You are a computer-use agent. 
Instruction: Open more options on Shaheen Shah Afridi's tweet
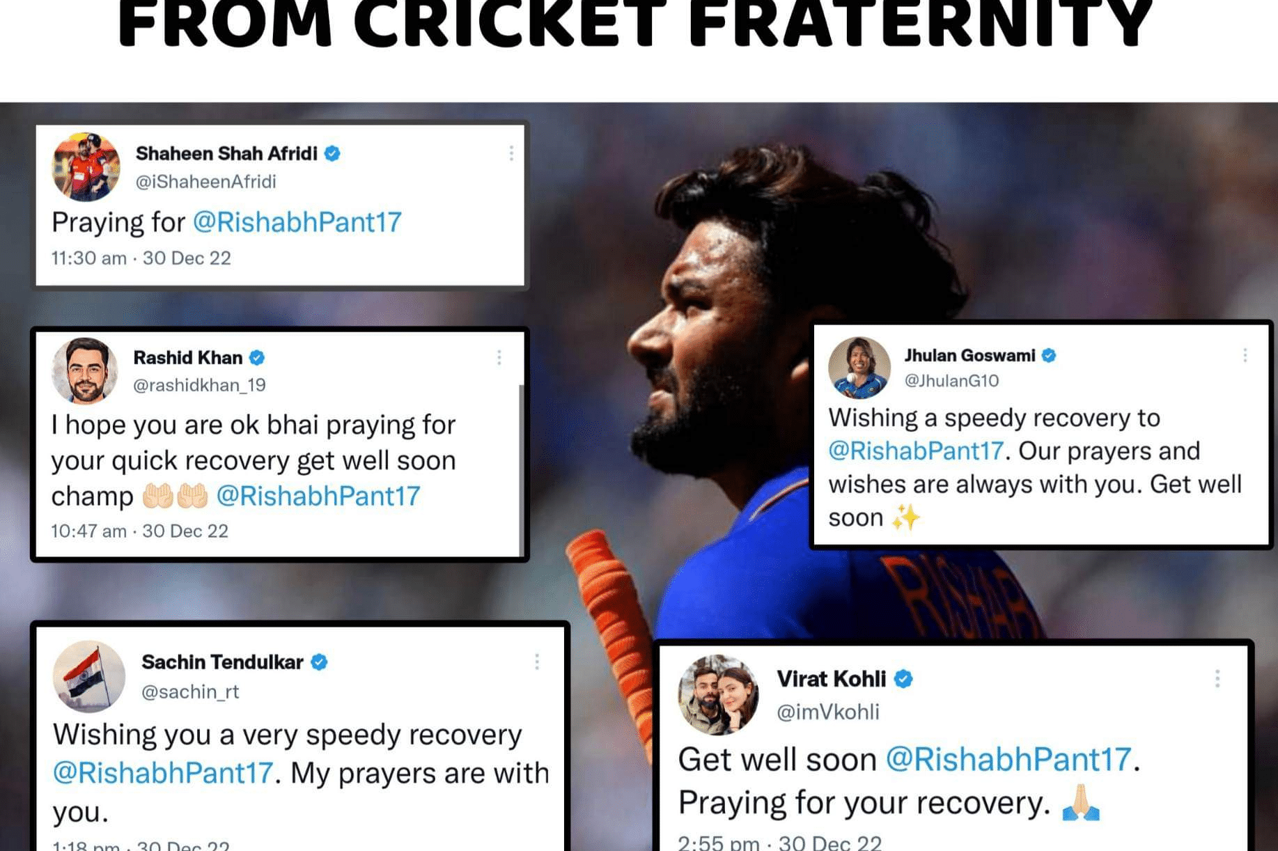coord(511,153)
